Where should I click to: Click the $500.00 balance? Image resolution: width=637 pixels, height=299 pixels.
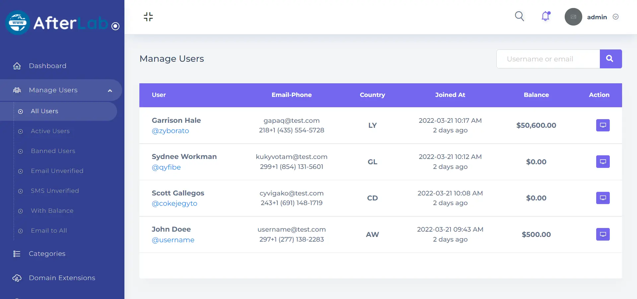(x=536, y=235)
